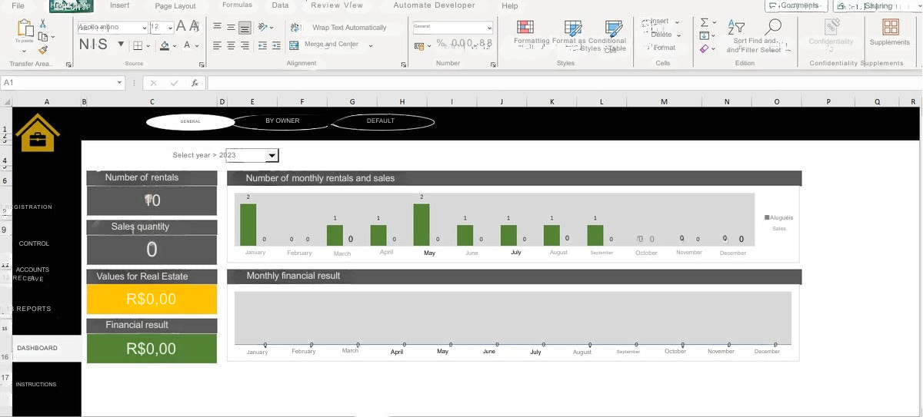The height and width of the screenshot is (417, 923).
Task: Expand the font name dropdown
Action: [144, 28]
